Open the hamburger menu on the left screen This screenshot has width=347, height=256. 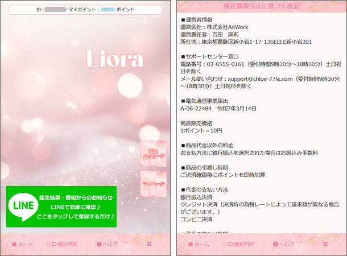(x=150, y=244)
